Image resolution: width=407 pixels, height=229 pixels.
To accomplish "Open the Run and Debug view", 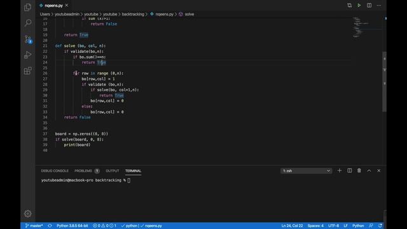I will [x=27, y=55].
